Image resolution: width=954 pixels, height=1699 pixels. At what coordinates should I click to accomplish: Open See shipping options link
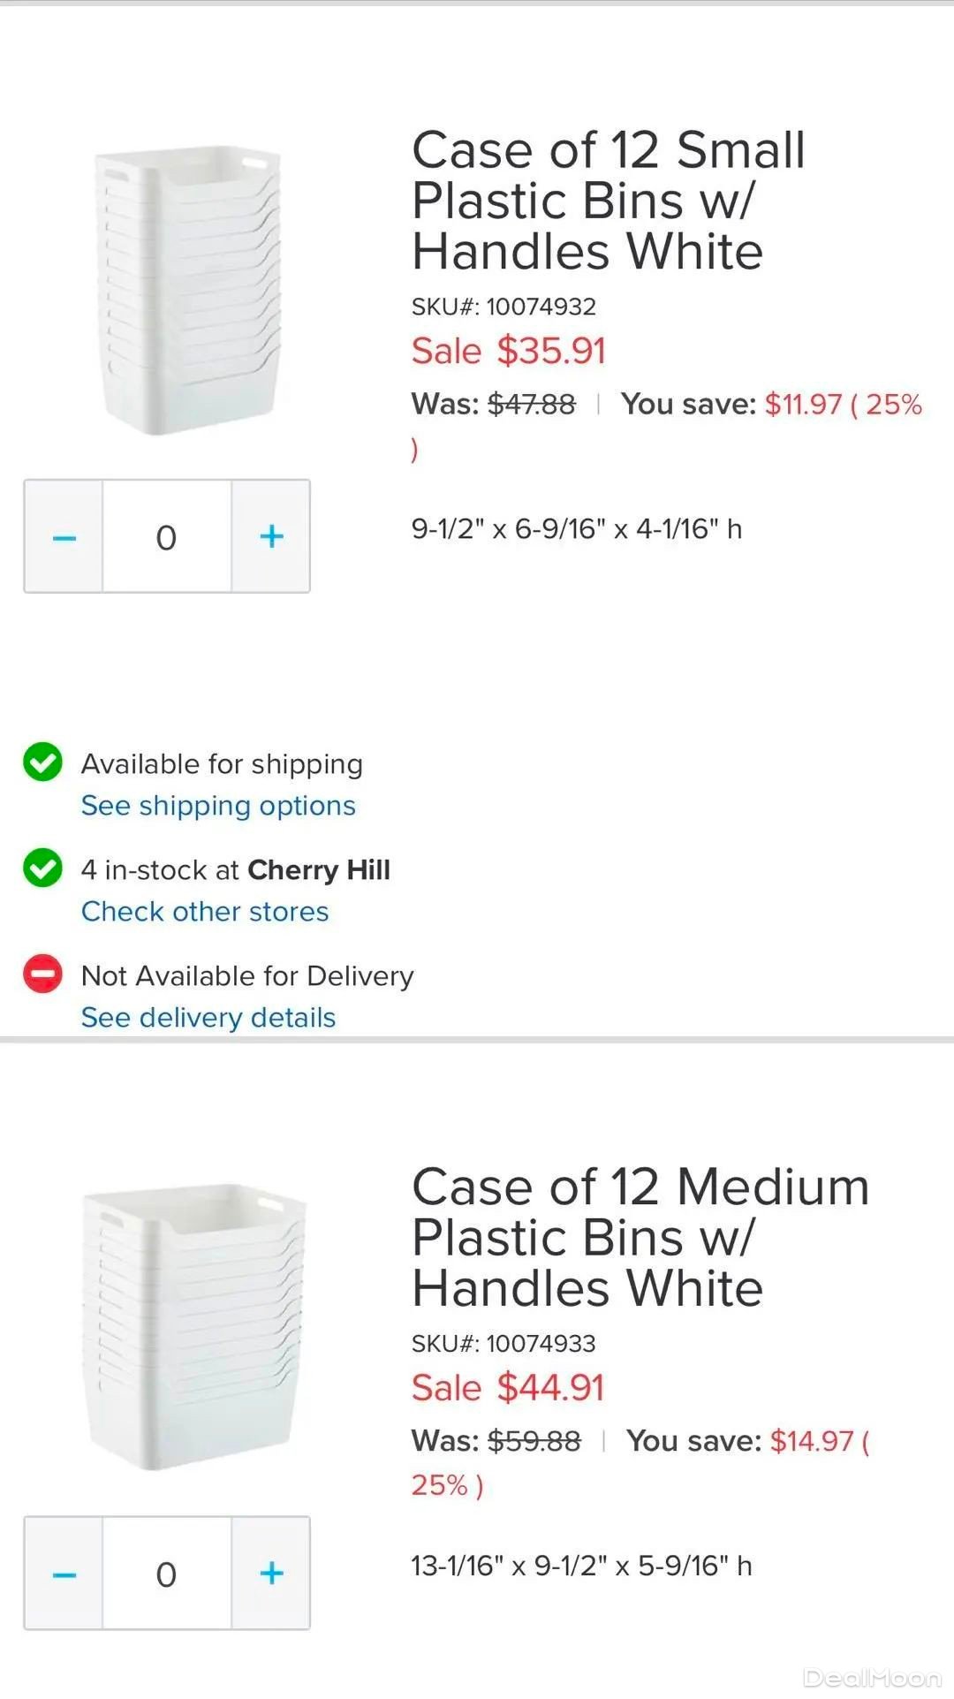(218, 806)
